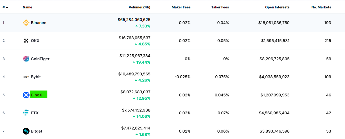The height and width of the screenshot is (139, 345).
Task: Select BingX volume $8,072,683,037
Action: click(136, 92)
